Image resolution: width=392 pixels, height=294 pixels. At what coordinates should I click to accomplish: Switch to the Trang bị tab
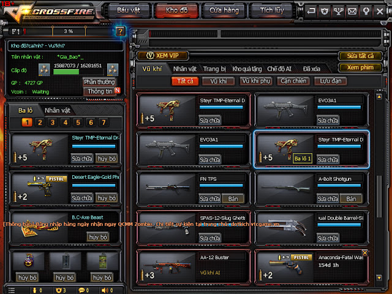point(214,69)
